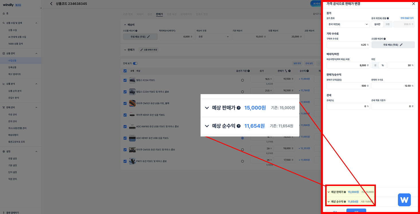Open 등록상품 in the sidebar
420x214 pixels.
coord(12,67)
